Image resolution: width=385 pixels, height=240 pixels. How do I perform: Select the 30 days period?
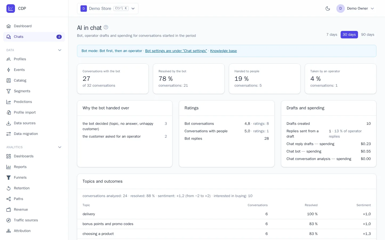(349, 35)
